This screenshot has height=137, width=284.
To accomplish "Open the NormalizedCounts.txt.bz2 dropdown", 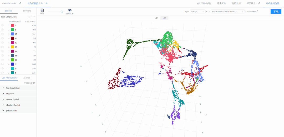I will click(227, 12).
